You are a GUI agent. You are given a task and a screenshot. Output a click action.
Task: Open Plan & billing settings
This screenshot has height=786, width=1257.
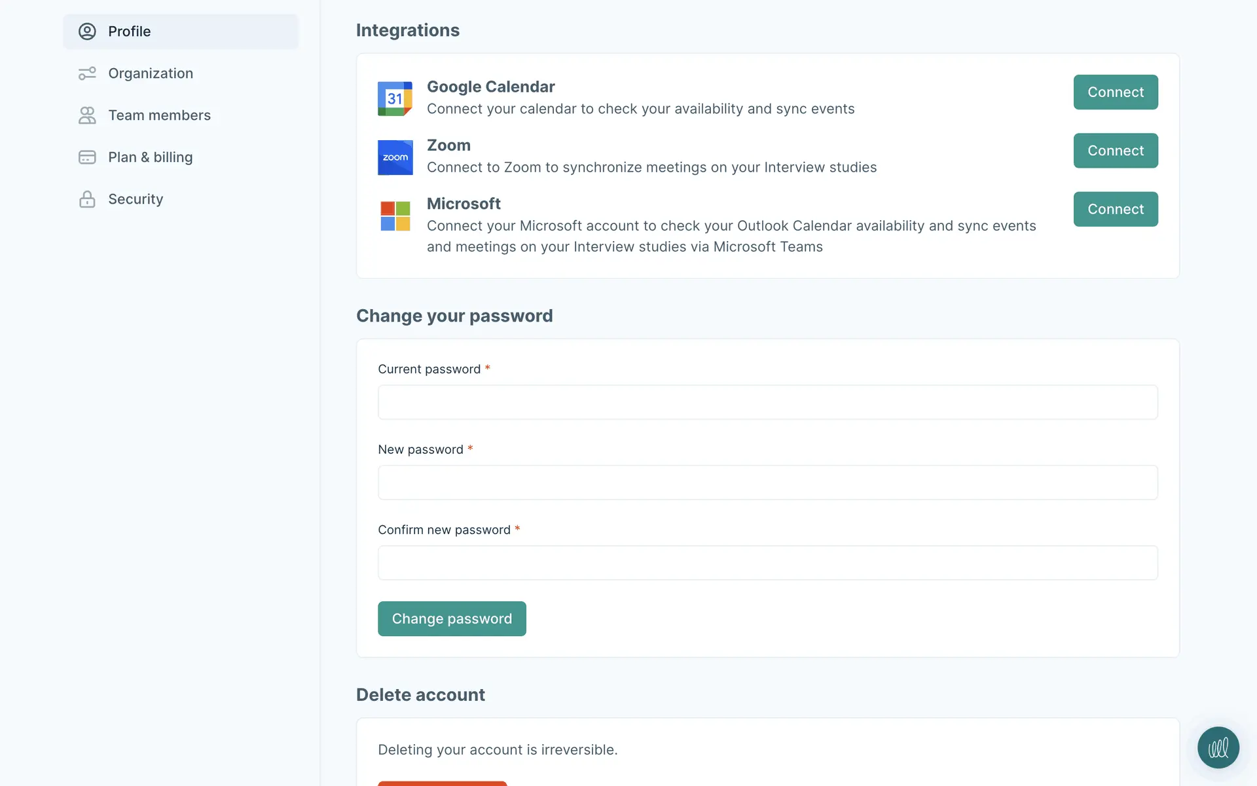point(150,157)
